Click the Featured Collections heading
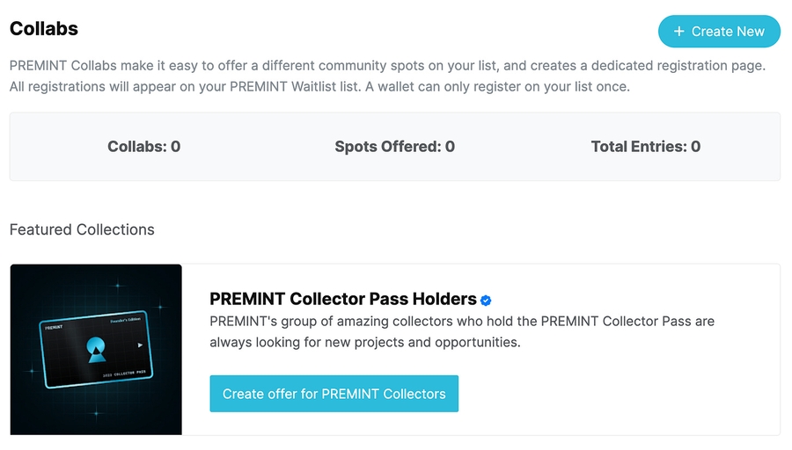Image resolution: width=792 pixels, height=450 pixels. (82, 229)
